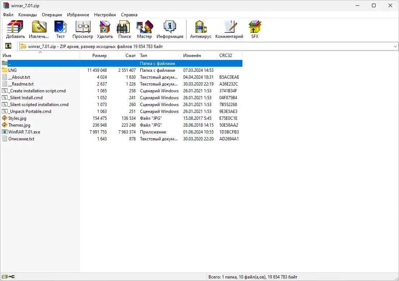Sort by the Размер column header

coord(100,56)
